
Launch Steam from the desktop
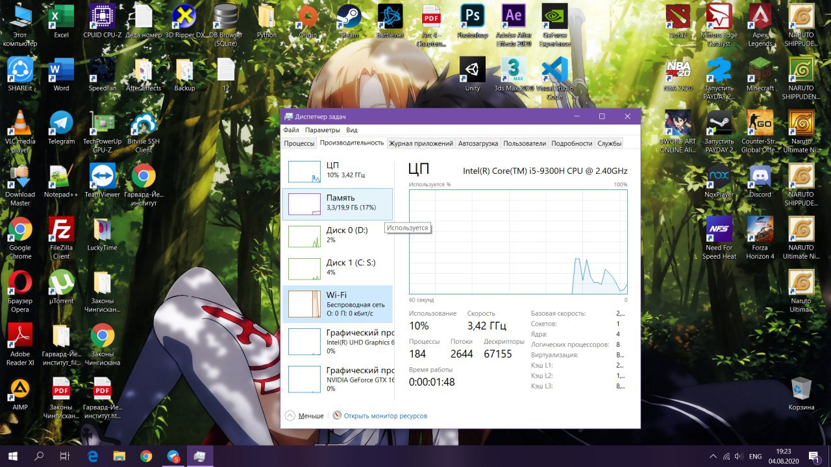tap(349, 21)
